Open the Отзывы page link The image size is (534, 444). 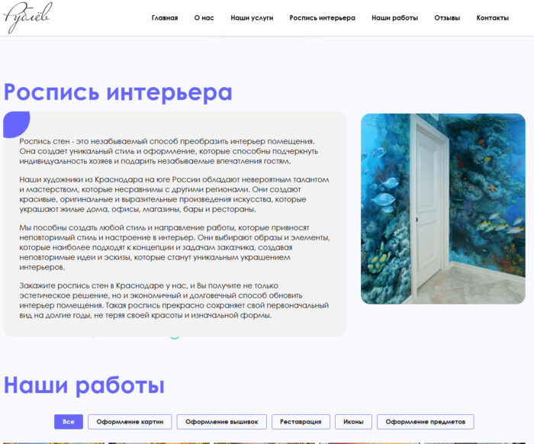(447, 18)
